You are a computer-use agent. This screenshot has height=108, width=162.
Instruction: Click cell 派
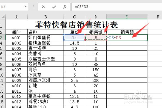pos(46,91)
